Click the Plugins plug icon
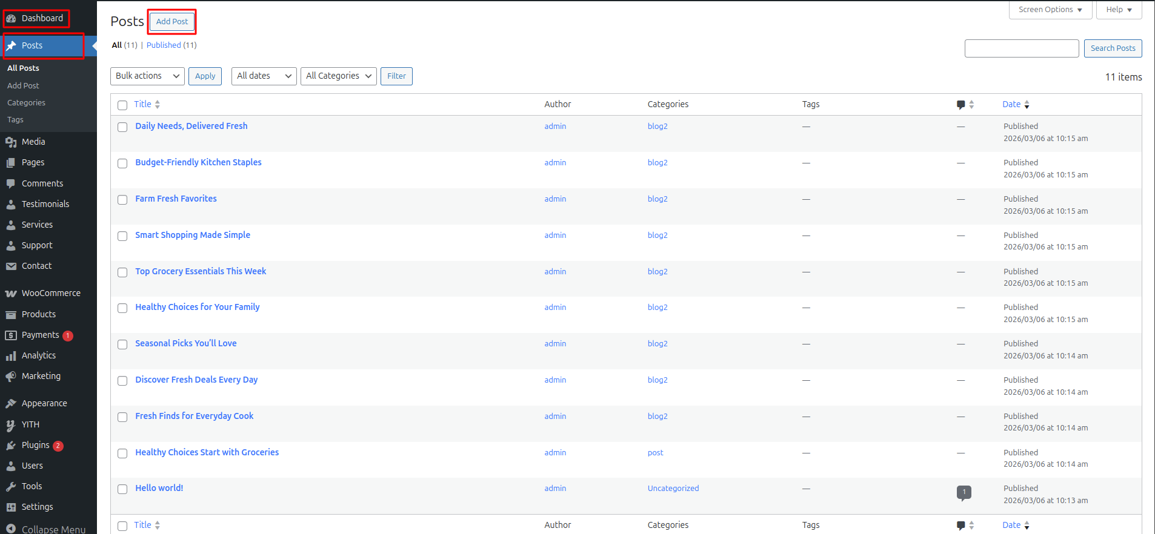 11,446
